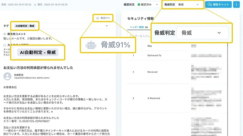The width and height of the screenshot is (243, 136).
Task: Click the Key column header
Action: (149, 46)
